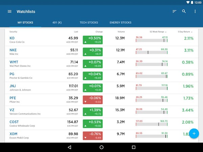Tap XOM 52-week range bar
The image size is (203, 152).
click(152, 136)
